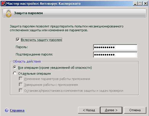This screenshot has height=116, width=149.
Task: Cancel wizard with 'Отмена' button
Action: [x=135, y=110]
